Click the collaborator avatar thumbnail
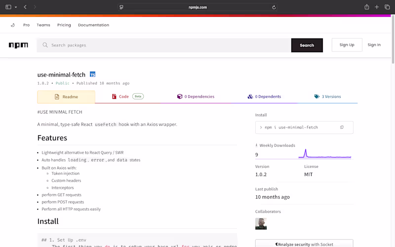Image resolution: width=395 pixels, height=247 pixels. [261, 224]
